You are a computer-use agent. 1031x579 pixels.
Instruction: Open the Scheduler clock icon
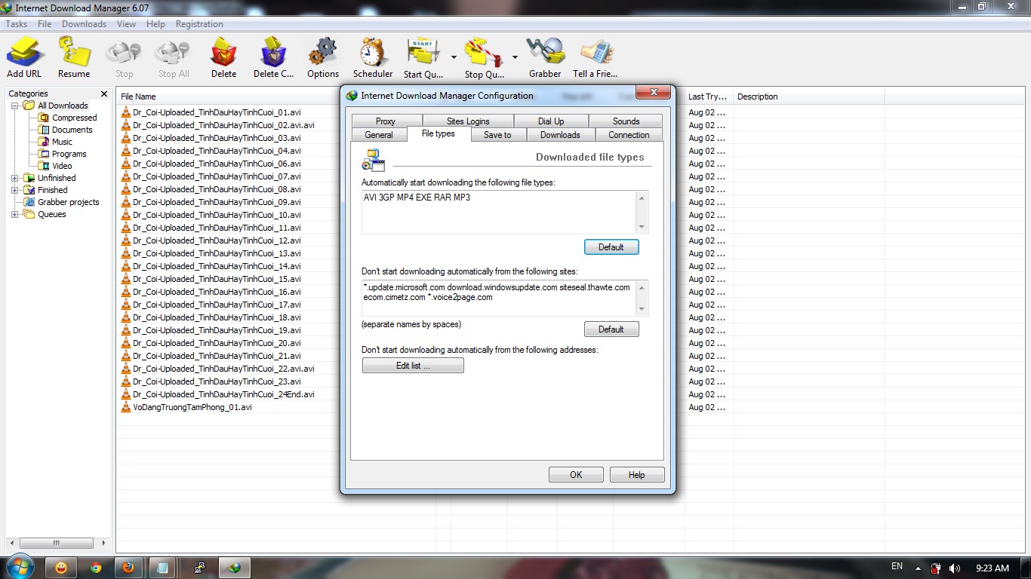(x=373, y=58)
